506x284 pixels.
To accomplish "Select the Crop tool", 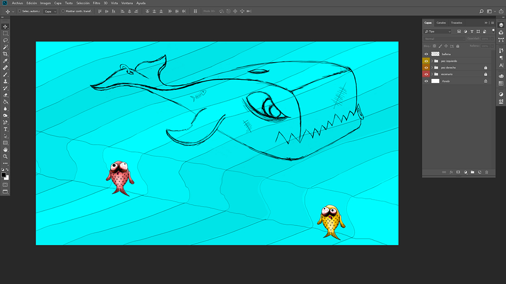I will [5, 54].
